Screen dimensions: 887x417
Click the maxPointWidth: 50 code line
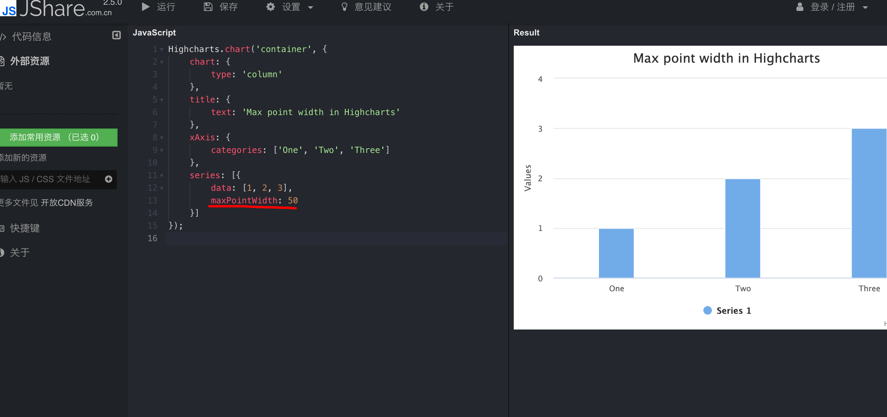[254, 201]
